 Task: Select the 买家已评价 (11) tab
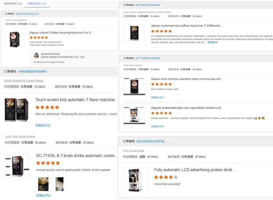38,3
